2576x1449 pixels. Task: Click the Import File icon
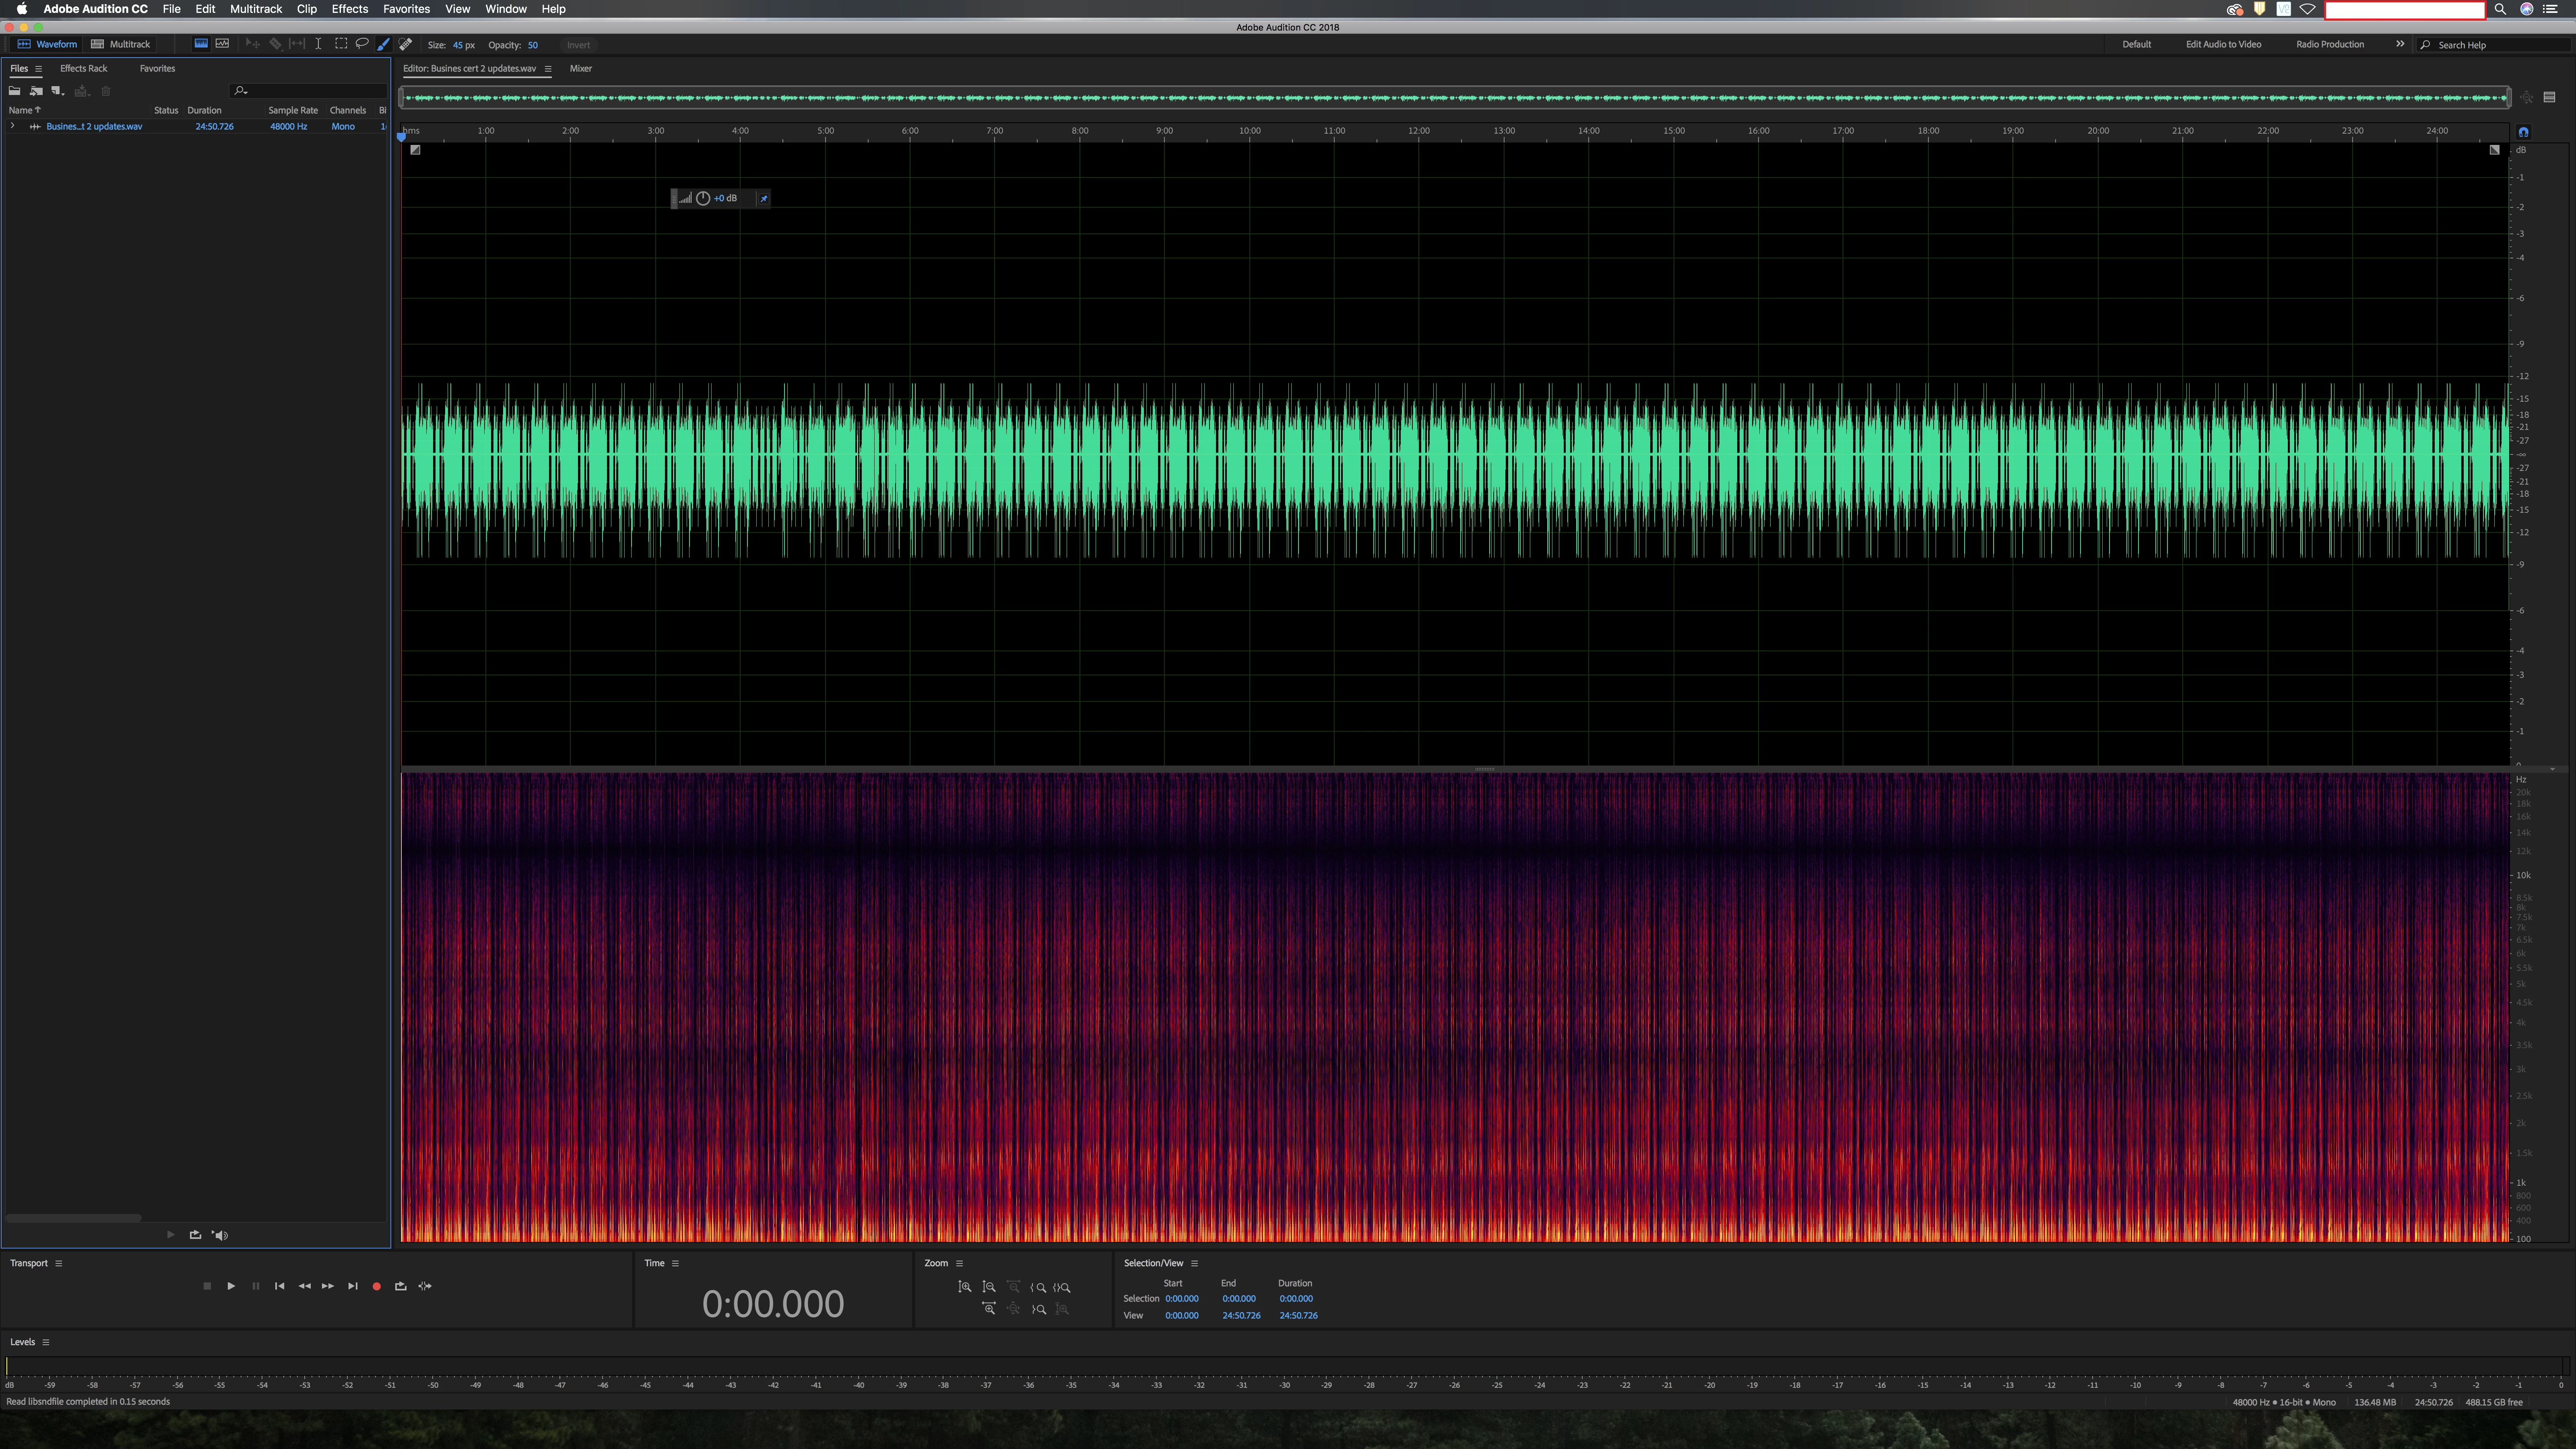pos(36,91)
